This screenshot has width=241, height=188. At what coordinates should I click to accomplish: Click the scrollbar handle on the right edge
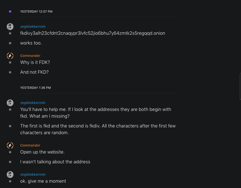click(240, 86)
